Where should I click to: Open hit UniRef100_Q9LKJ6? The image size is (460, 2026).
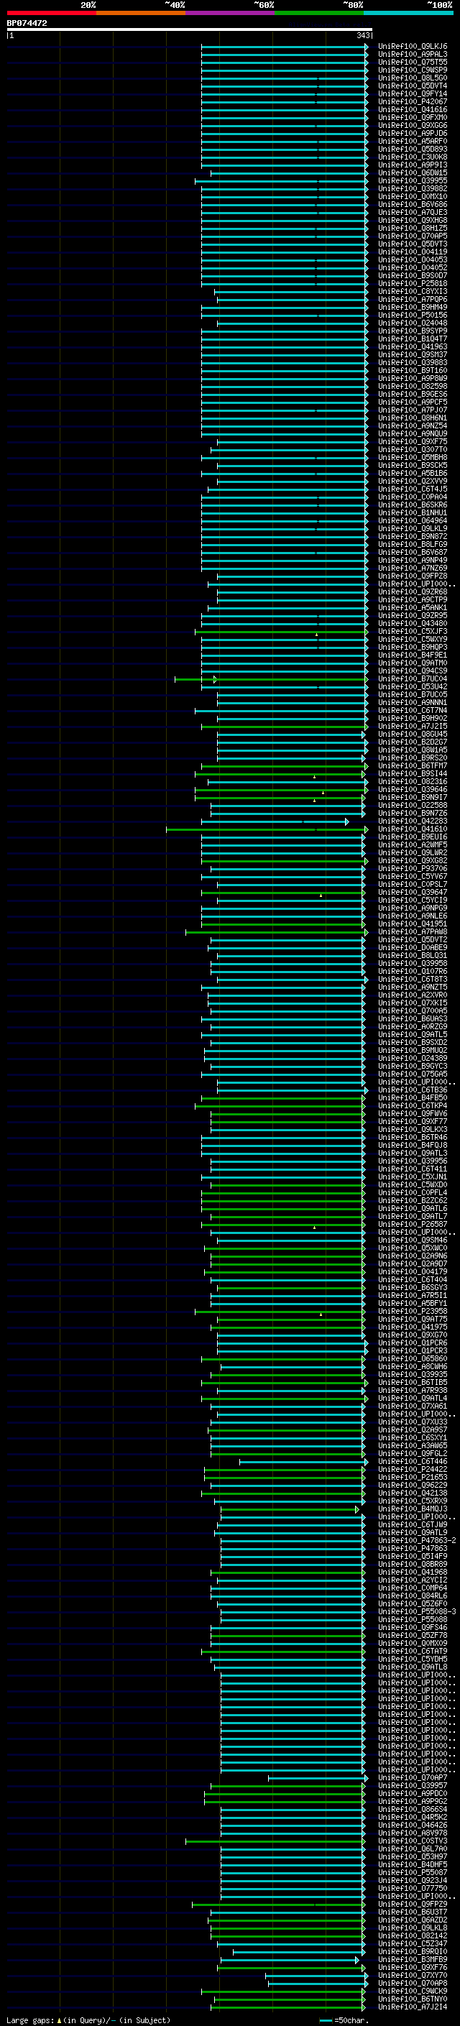[x=413, y=47]
